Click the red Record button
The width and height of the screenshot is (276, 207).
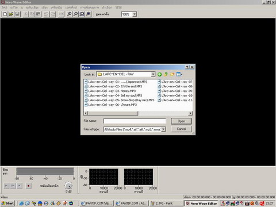[29, 186]
